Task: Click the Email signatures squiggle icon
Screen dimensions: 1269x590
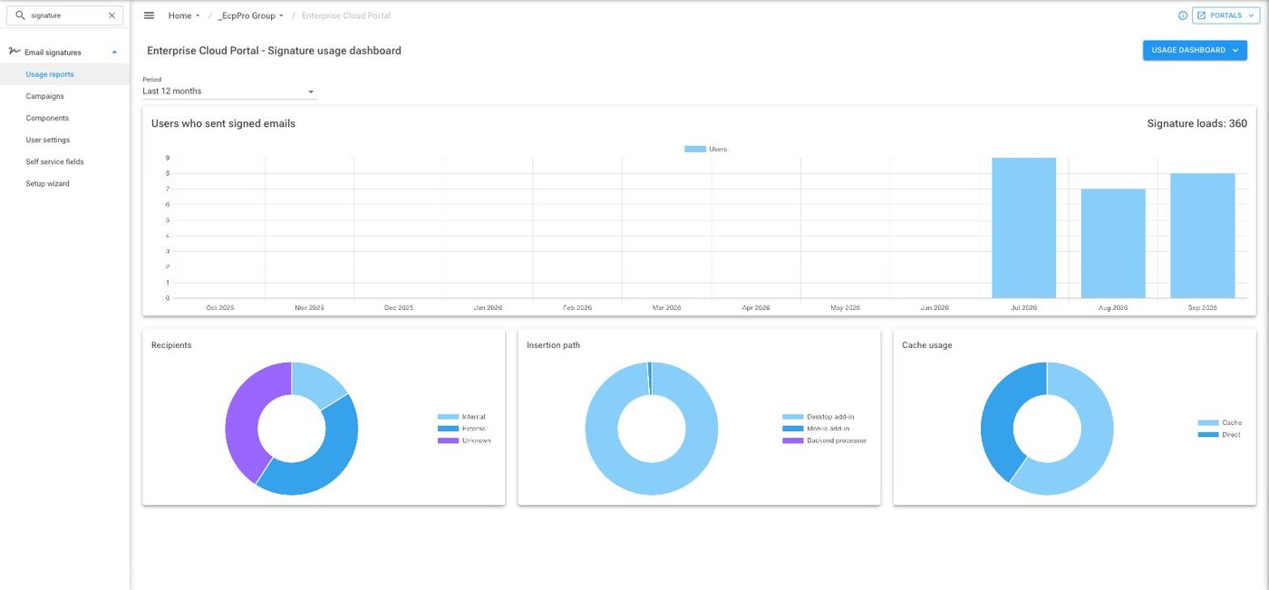Action: 15,52
